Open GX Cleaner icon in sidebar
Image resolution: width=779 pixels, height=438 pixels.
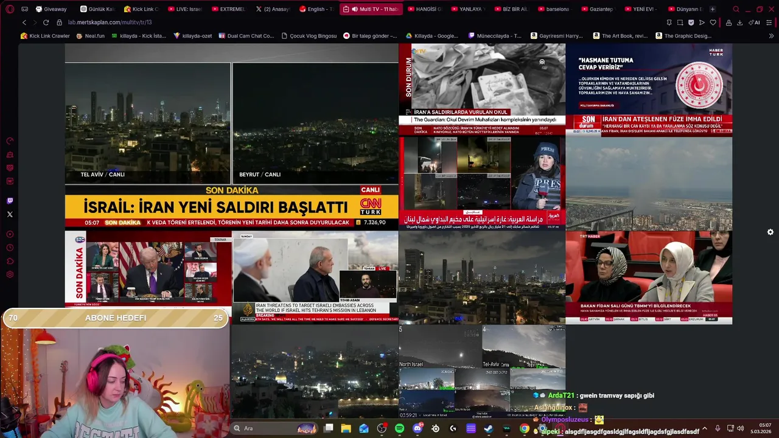[10, 155]
